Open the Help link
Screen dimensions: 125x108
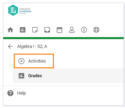(22, 93)
